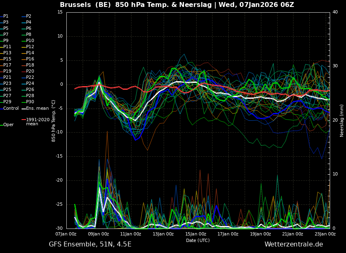
Task: Select the P16 legend entry
Action: click(x=28, y=59)
